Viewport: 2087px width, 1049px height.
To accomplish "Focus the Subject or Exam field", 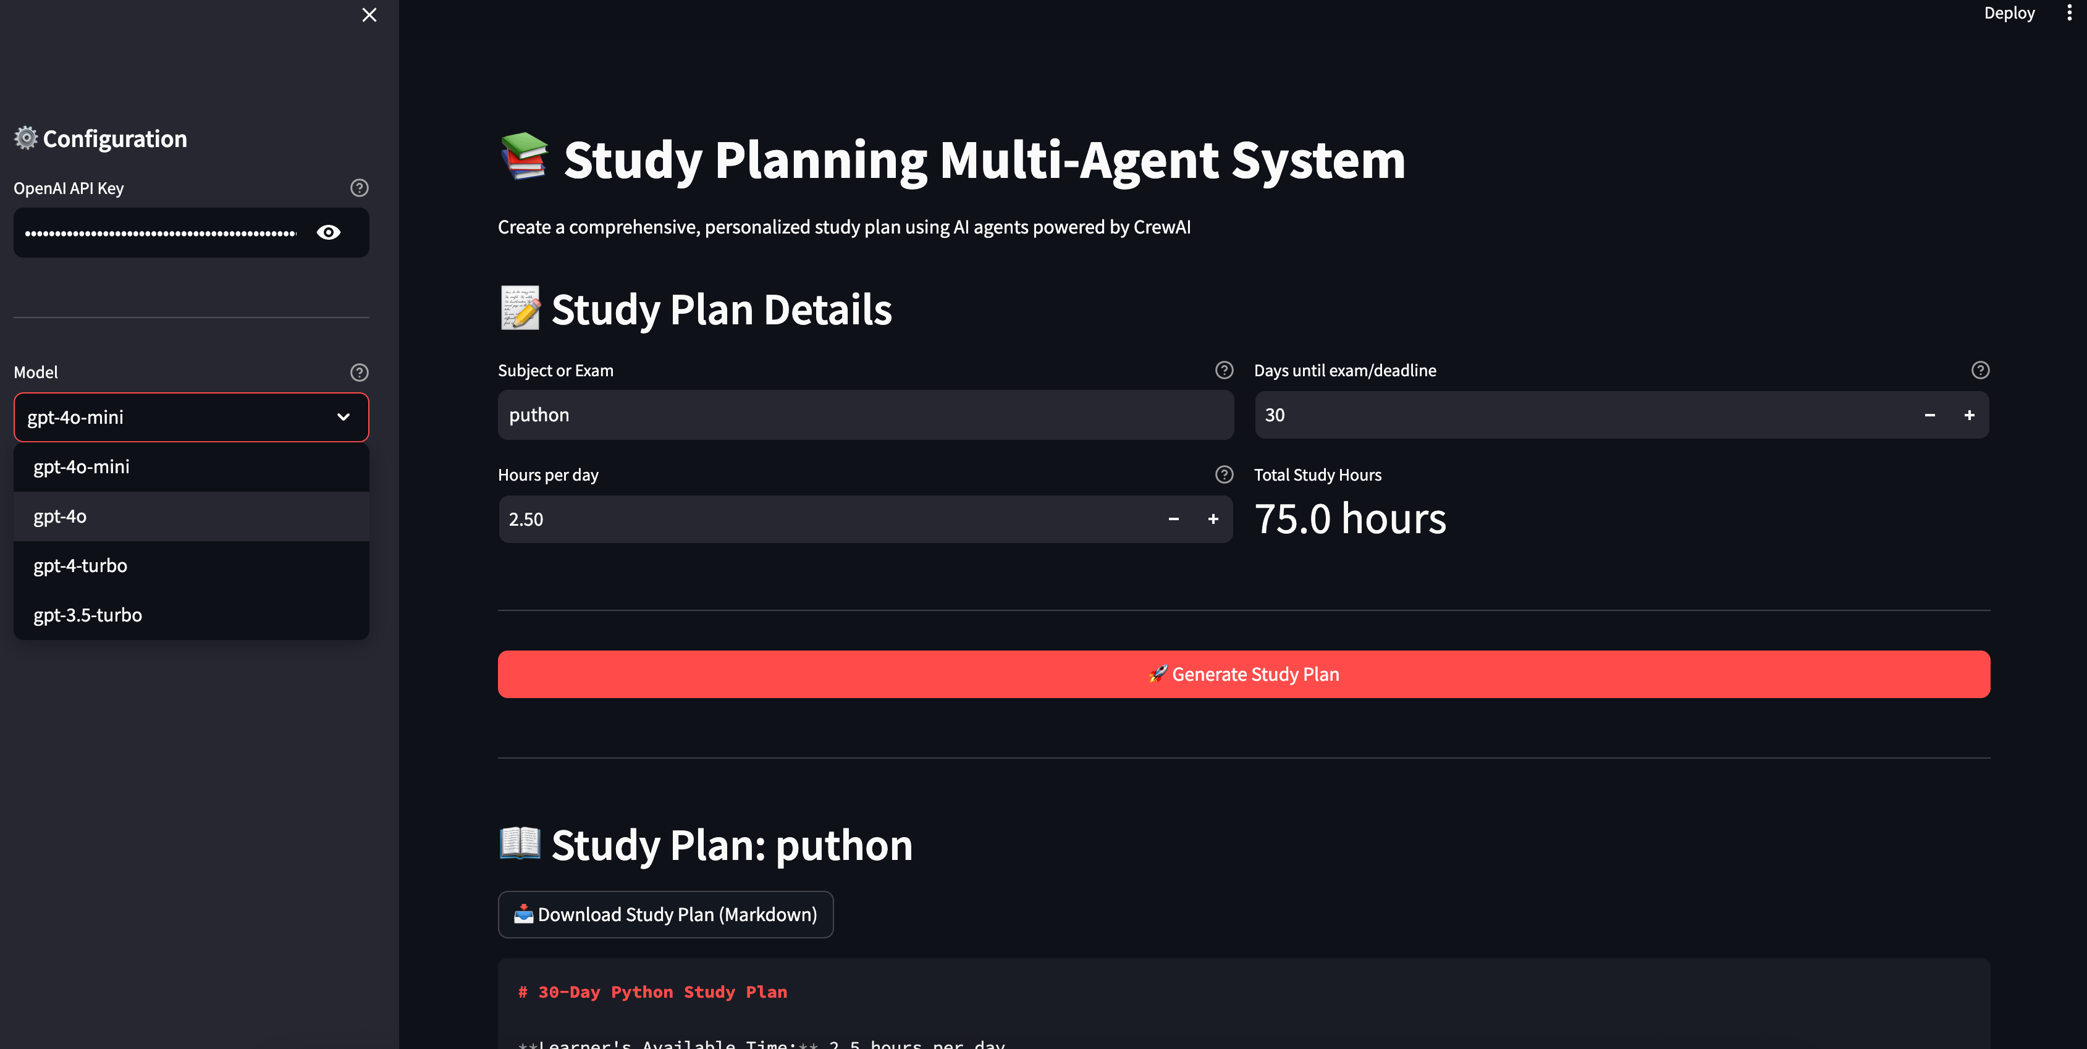I will [x=866, y=415].
